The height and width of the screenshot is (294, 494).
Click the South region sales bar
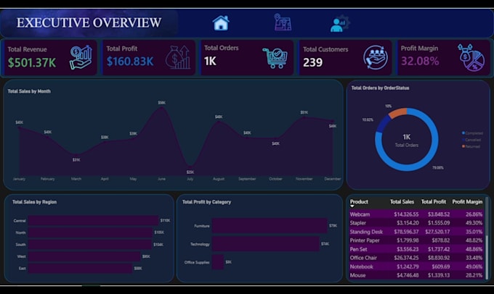90,244
